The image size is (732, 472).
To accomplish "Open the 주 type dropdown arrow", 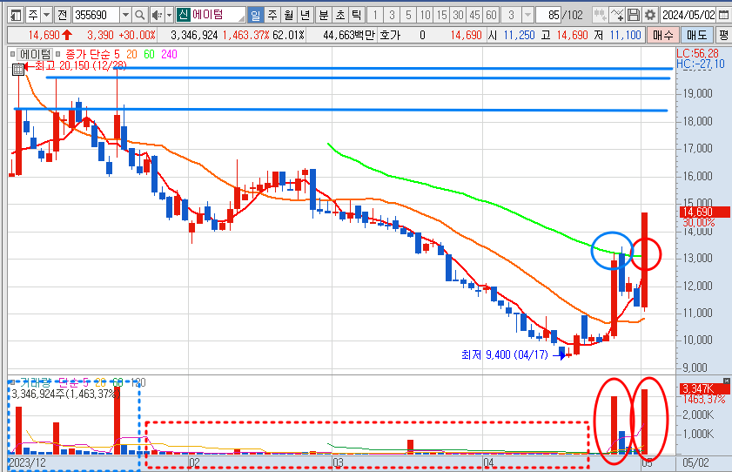I will click(47, 16).
